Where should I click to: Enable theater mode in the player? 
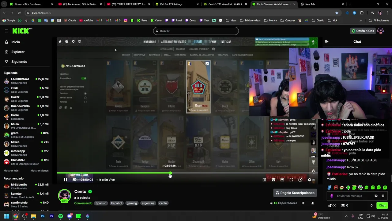point(282,180)
